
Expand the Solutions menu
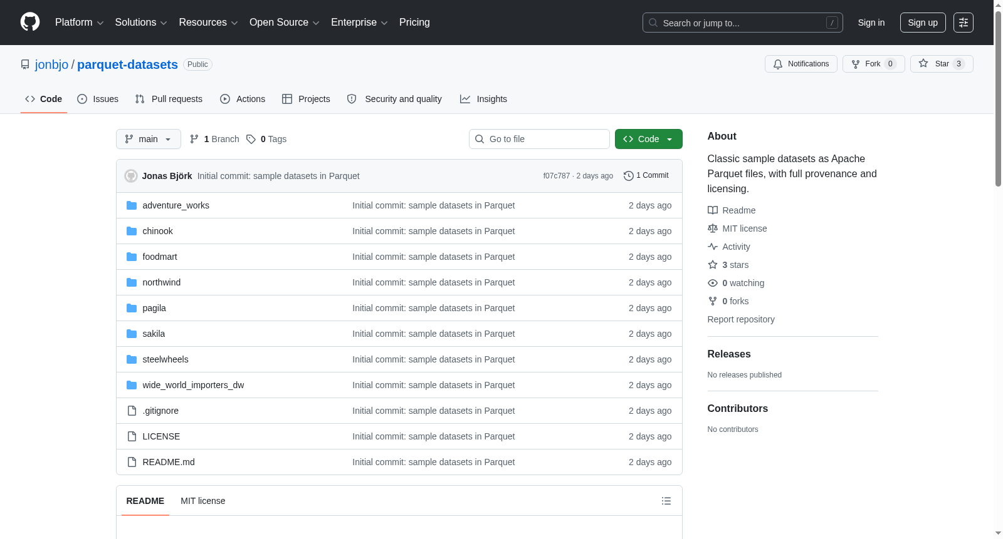tap(141, 23)
